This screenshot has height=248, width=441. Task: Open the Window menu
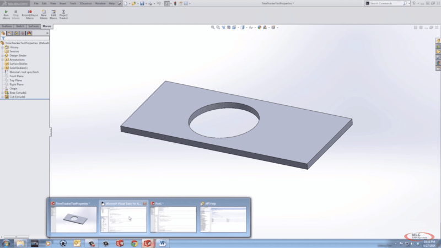[100, 3]
